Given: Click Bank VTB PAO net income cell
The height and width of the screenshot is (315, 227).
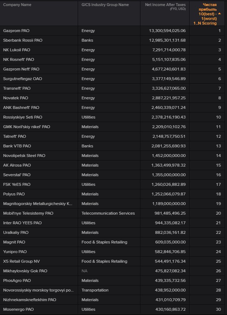Looking at the screenshot, I should click(x=169, y=146).
